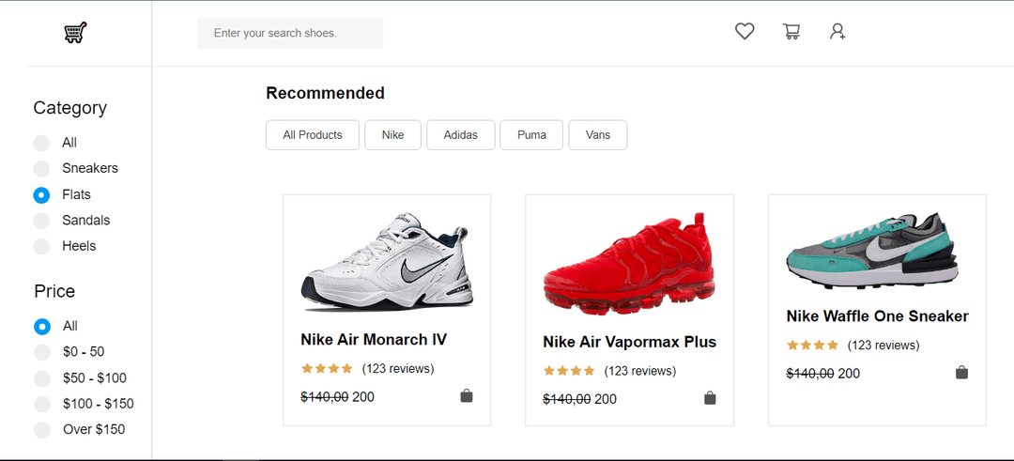The image size is (1014, 461).
Task: Choose the $50 - $100 price range
Action: 41,378
